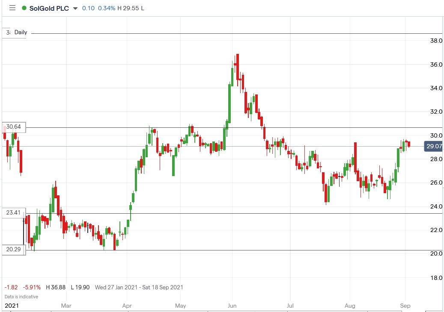Click the blue 29.07 current price tag
Image resolution: width=444 pixels, height=312 pixels.
(x=433, y=147)
